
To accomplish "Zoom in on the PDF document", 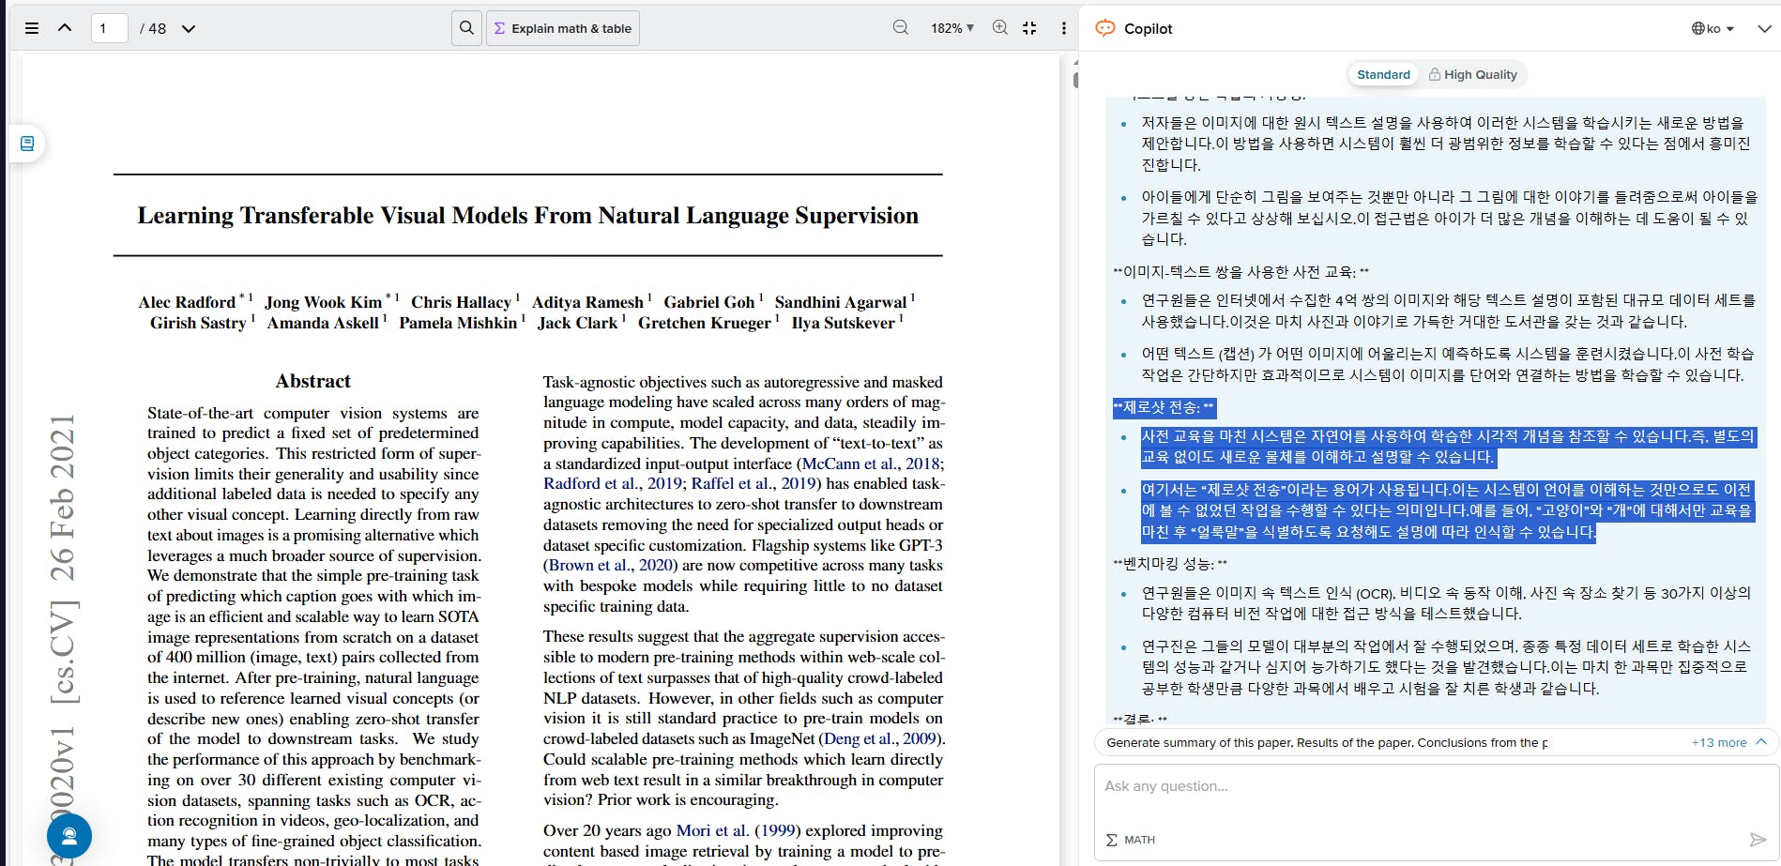I will 1000,28.
